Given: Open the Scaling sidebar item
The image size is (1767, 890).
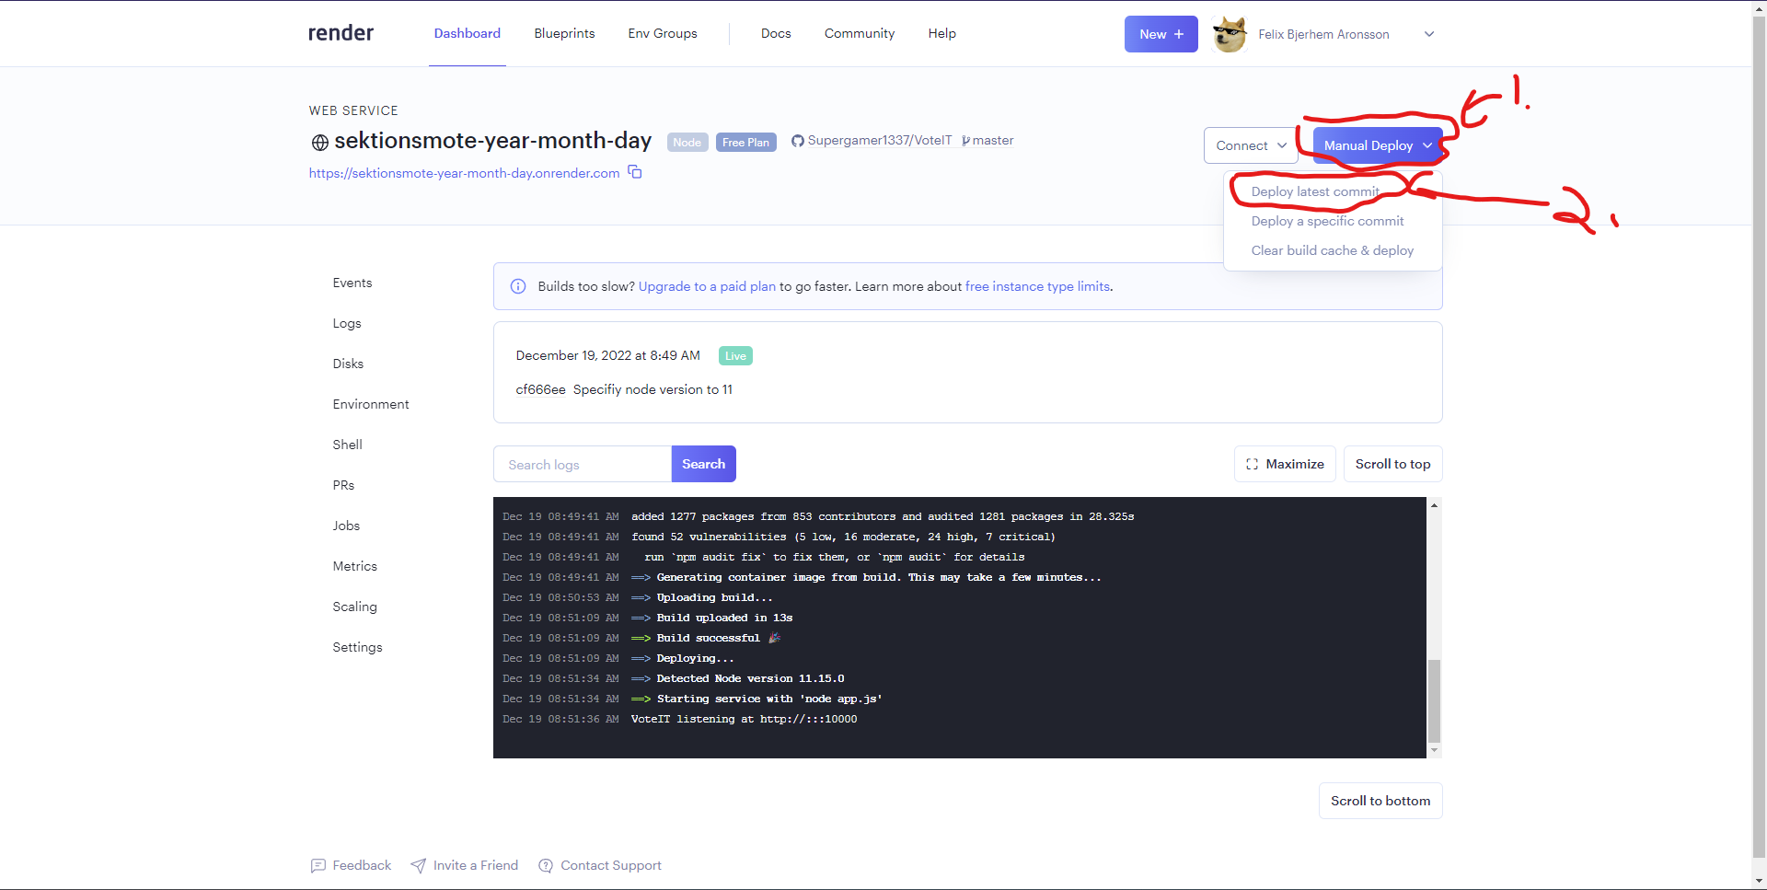Looking at the screenshot, I should click(354, 607).
